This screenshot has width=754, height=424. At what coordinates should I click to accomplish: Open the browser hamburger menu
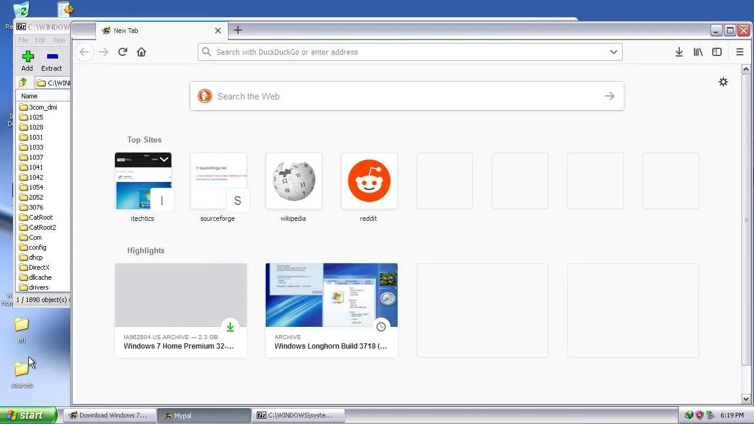(x=740, y=52)
